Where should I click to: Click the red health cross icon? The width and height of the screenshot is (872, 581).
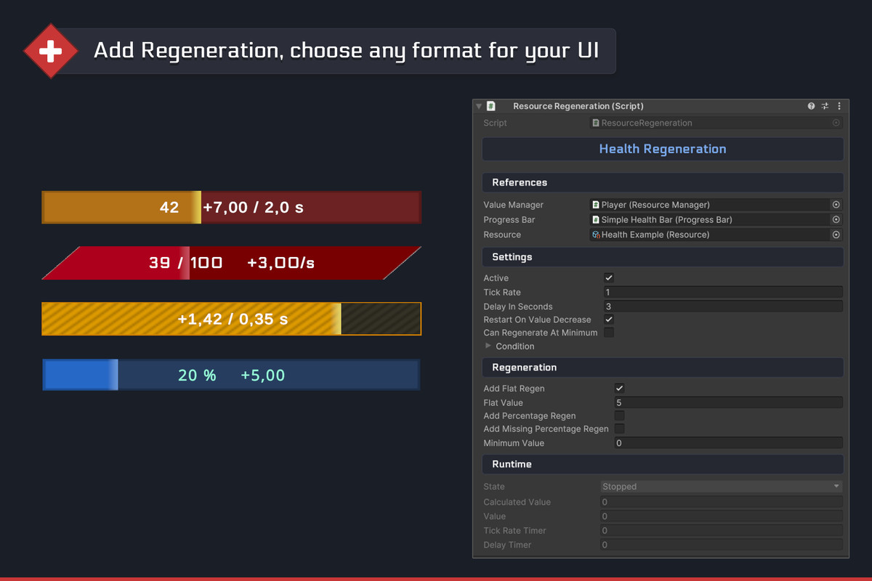coord(50,51)
